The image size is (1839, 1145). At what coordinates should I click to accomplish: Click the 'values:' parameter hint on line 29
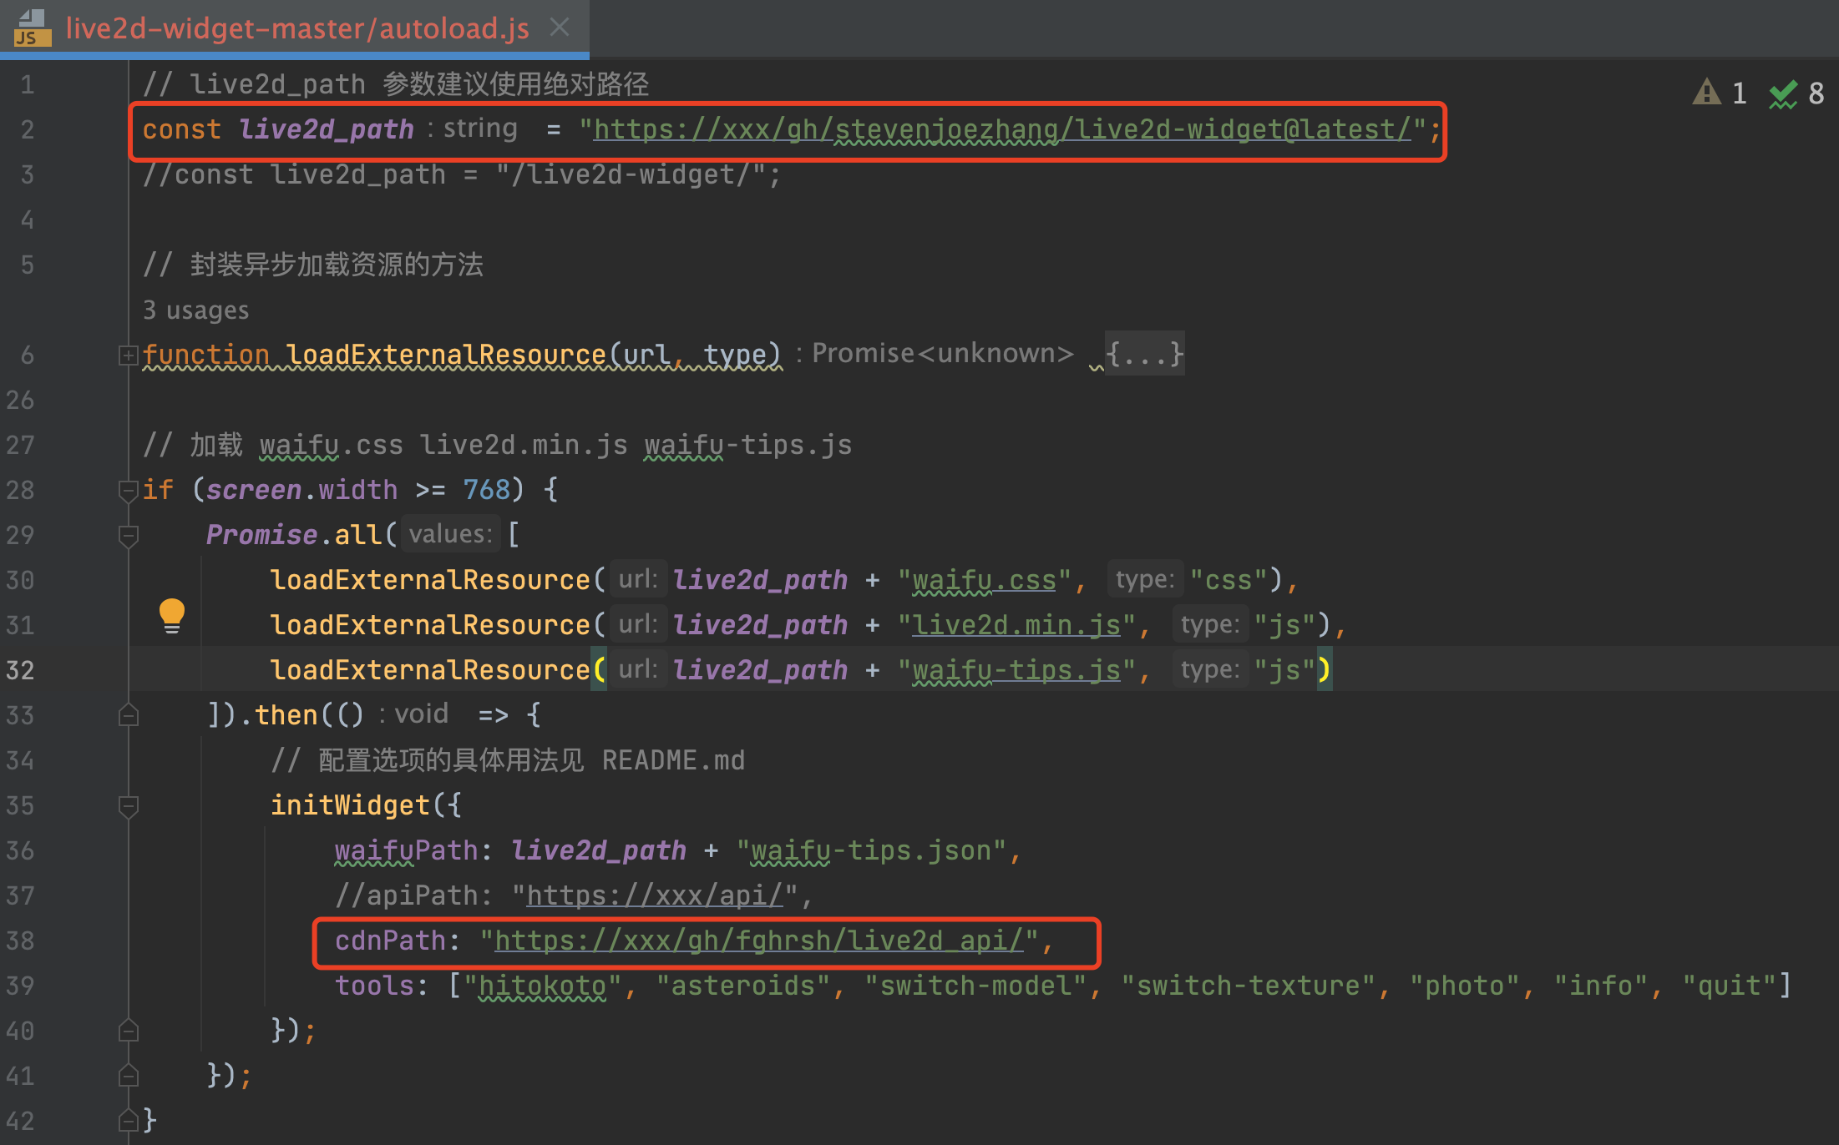pos(450,534)
